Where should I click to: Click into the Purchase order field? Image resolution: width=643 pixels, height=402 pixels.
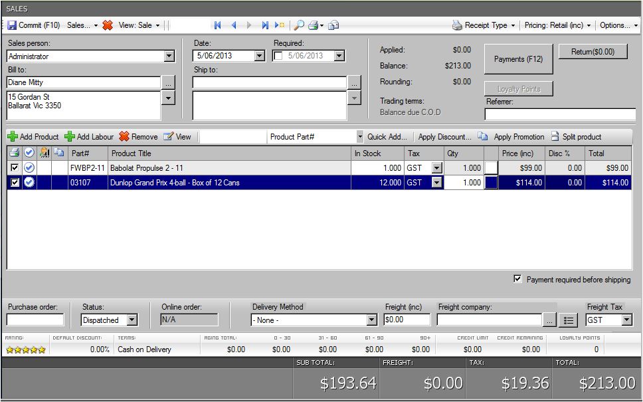pyautogui.click(x=35, y=320)
